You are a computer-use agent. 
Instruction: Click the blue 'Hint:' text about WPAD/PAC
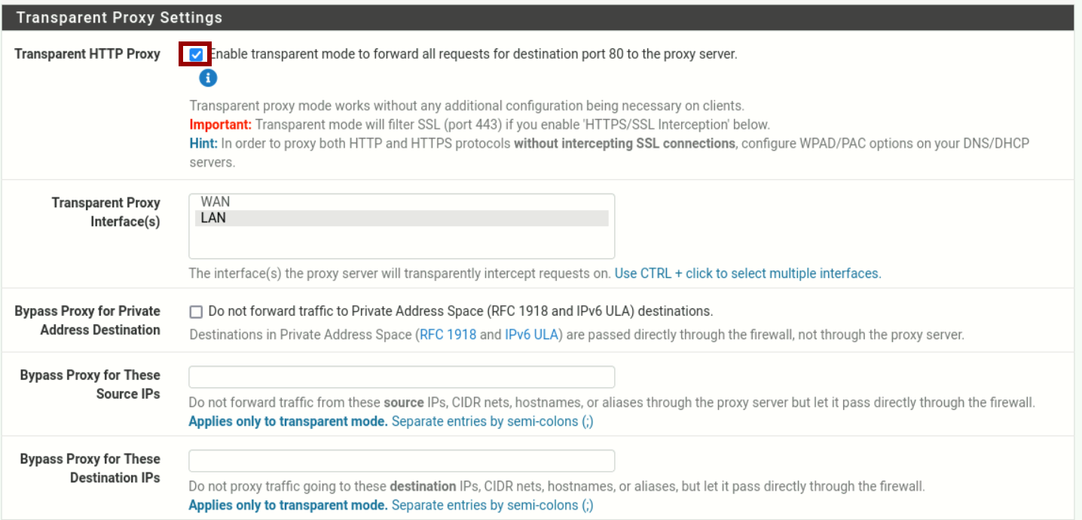click(x=203, y=143)
